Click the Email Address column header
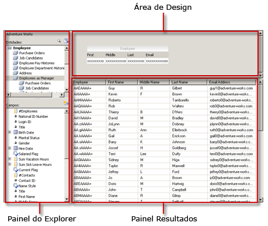Viewport: 268px width, 226px height. [231, 82]
